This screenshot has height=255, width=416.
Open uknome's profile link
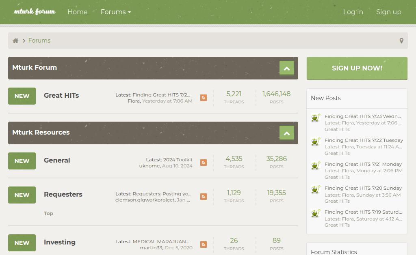point(149,166)
